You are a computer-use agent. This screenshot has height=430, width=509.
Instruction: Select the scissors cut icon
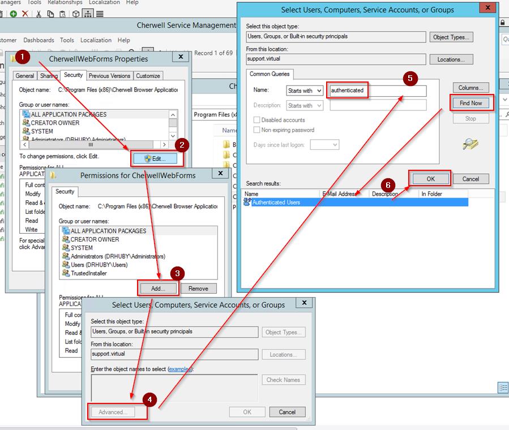[x=39, y=14]
